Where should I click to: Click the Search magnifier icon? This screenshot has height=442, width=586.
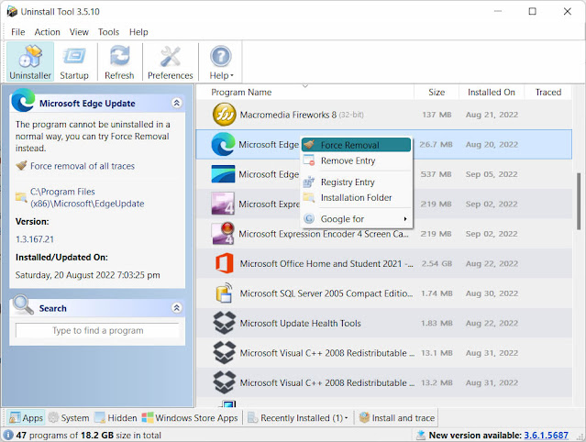[x=23, y=304]
